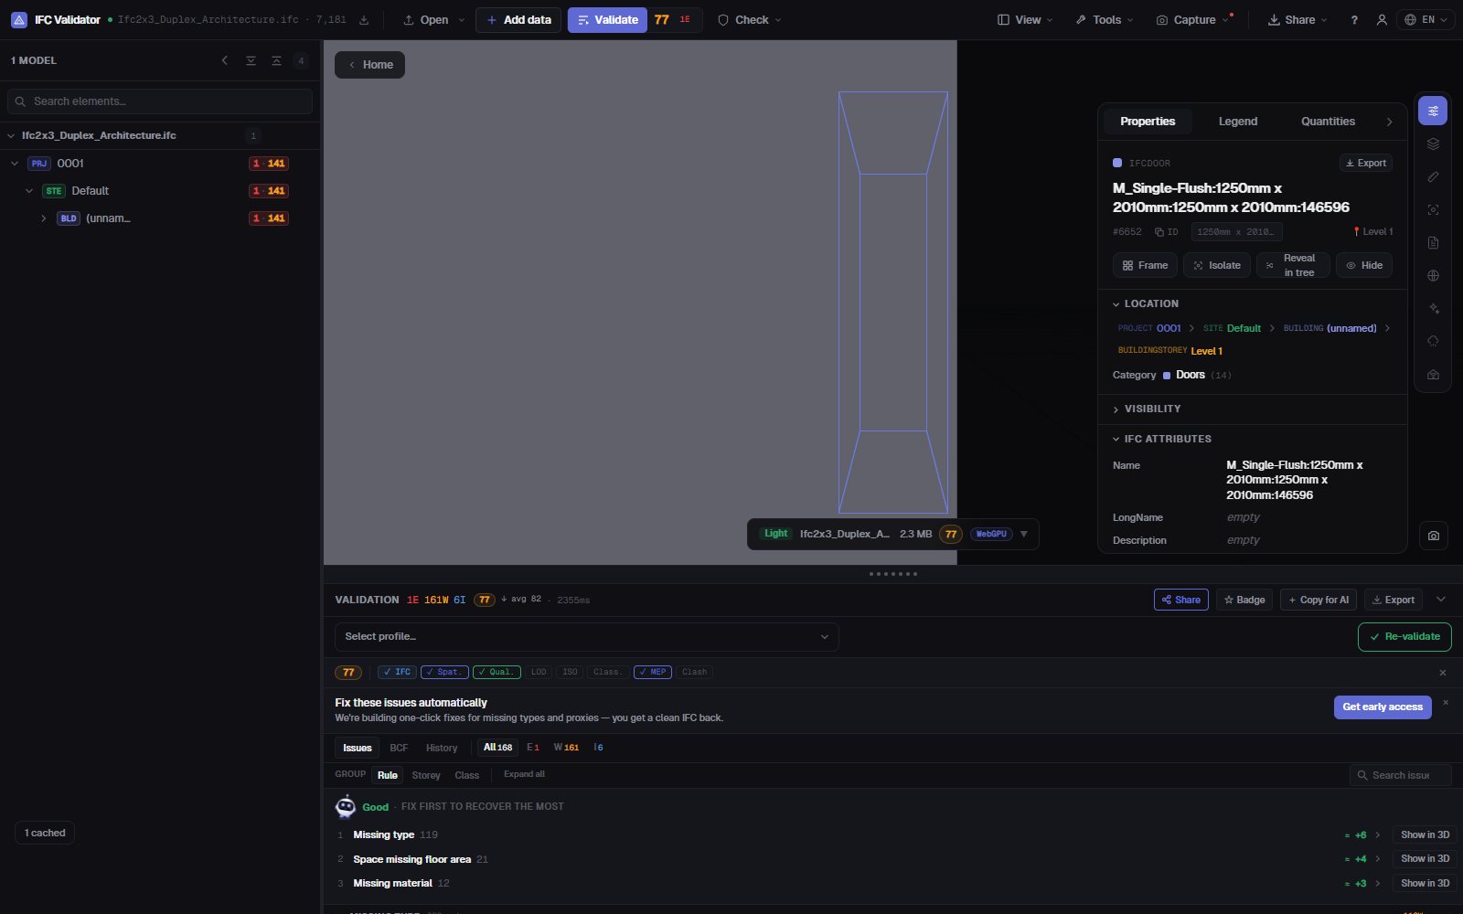Group issues by Class
The width and height of the screenshot is (1463, 914).
(x=467, y=775)
